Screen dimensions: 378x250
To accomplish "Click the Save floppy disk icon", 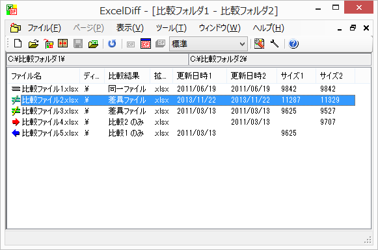I will click(78, 44).
